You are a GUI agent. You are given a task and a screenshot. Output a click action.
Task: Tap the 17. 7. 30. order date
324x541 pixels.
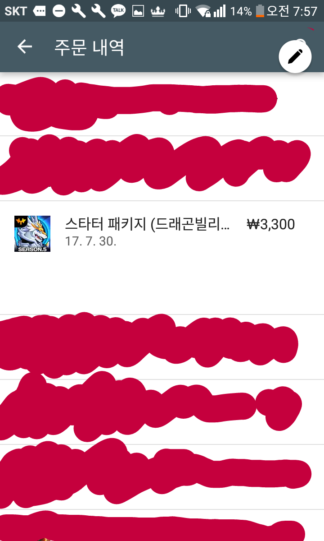[x=91, y=241]
